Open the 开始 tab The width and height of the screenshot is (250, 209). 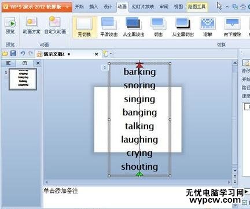(79, 7)
